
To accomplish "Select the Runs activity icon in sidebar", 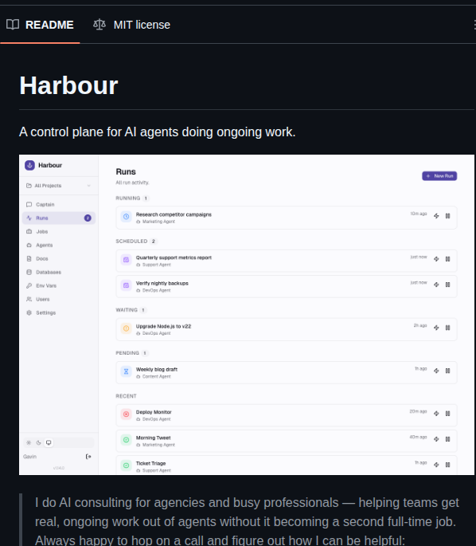I will (x=29, y=218).
